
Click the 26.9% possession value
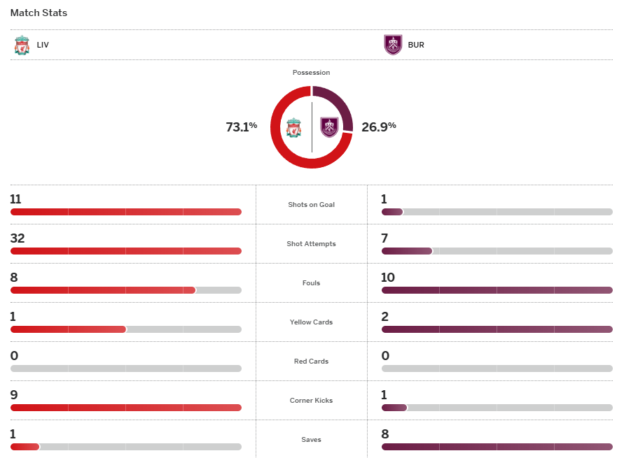point(379,127)
